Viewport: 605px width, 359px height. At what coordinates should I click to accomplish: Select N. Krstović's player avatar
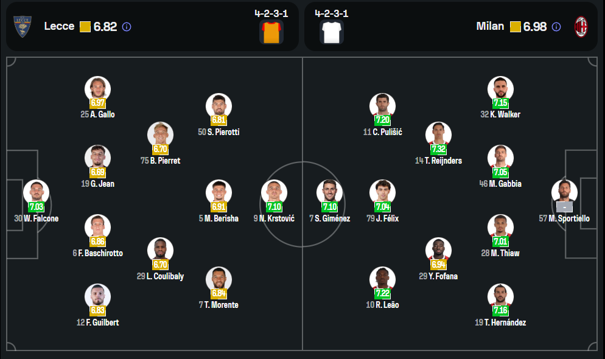point(274,191)
